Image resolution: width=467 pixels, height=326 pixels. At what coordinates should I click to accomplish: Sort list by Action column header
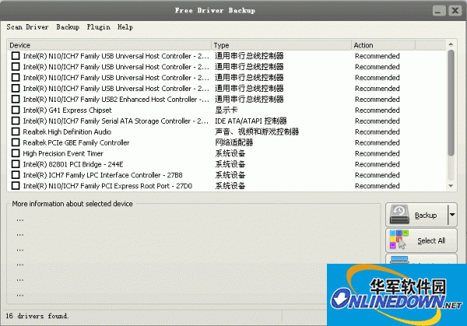(x=384, y=45)
